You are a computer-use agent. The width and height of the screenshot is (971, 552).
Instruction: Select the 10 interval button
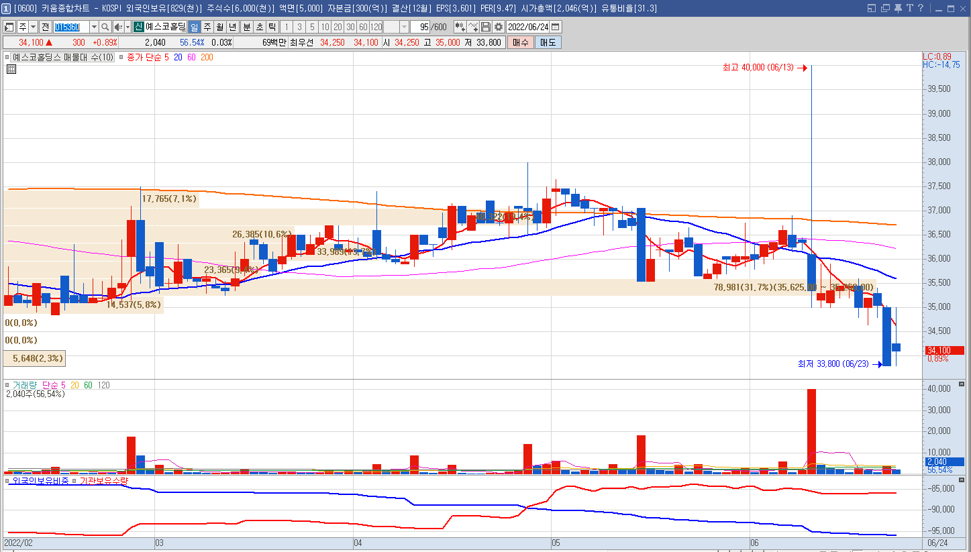[x=325, y=27]
